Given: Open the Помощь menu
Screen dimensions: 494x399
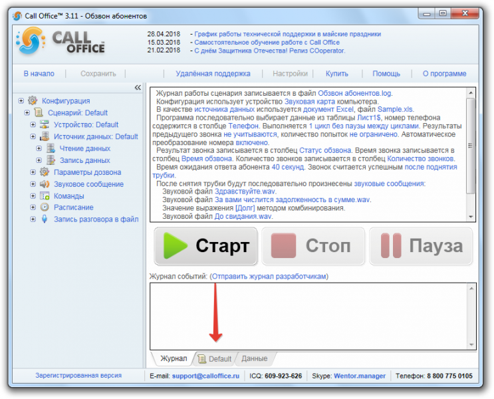Looking at the screenshot, I should point(386,74).
